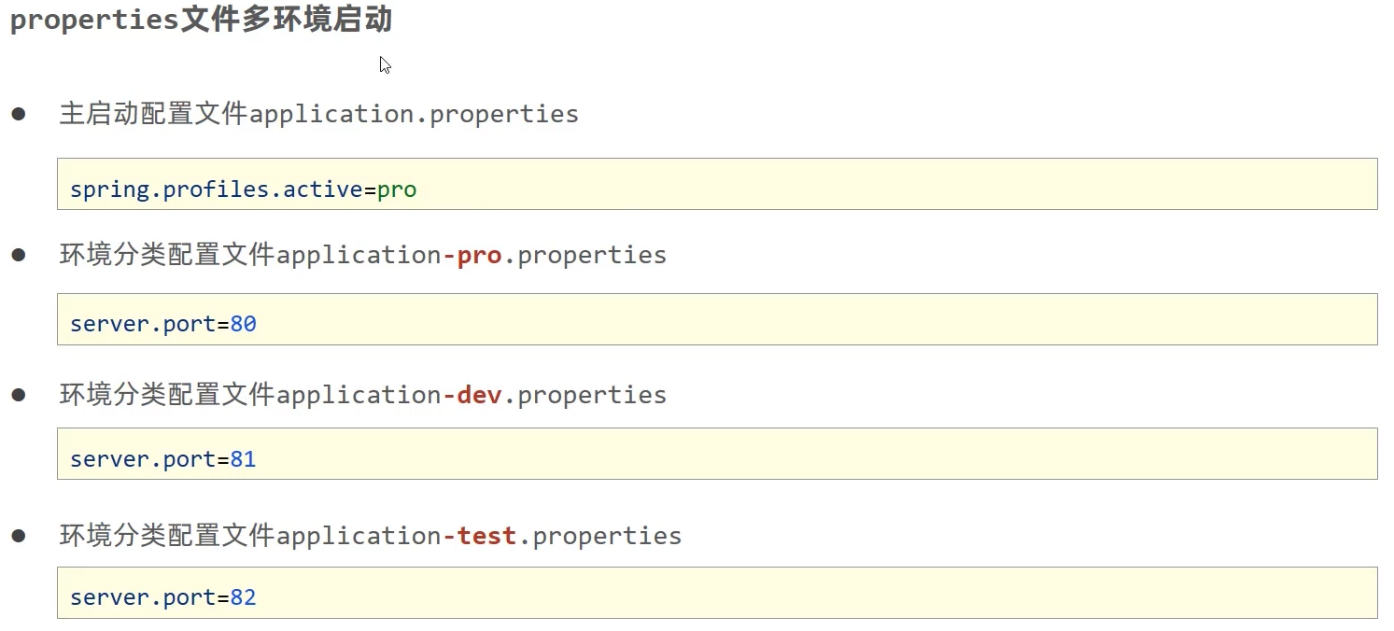Select the spring.profiles.active code box
The image size is (1394, 631).
(x=717, y=184)
